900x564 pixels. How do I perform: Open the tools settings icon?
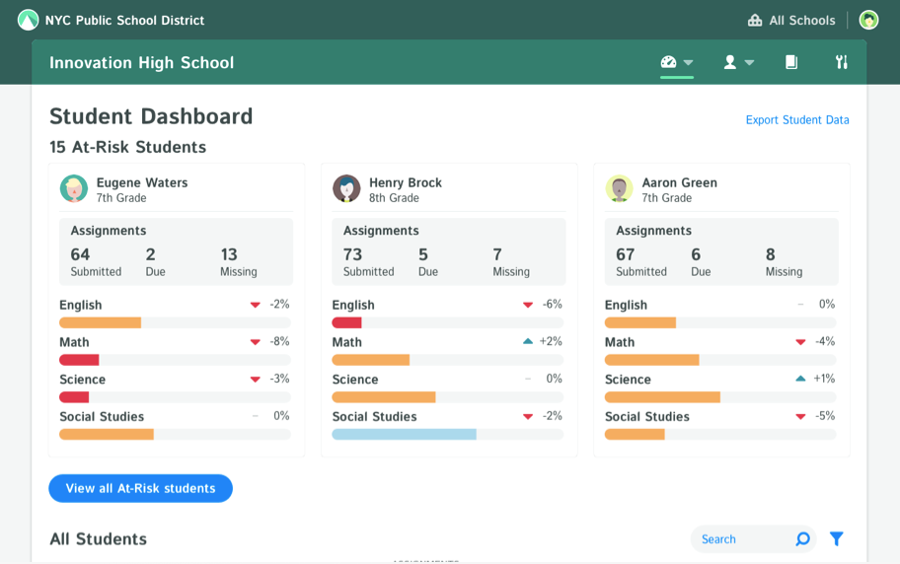pyautogui.click(x=842, y=62)
